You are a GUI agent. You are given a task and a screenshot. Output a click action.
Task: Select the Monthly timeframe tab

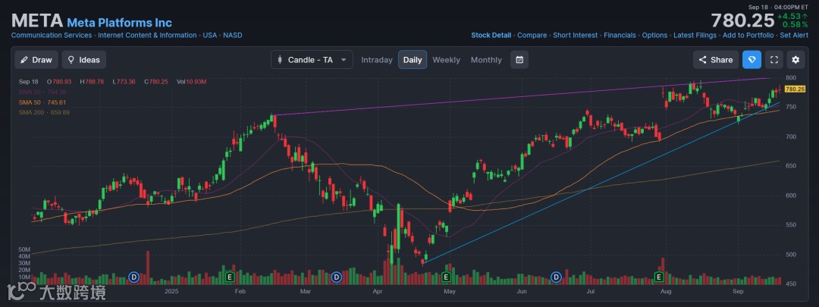(x=486, y=60)
